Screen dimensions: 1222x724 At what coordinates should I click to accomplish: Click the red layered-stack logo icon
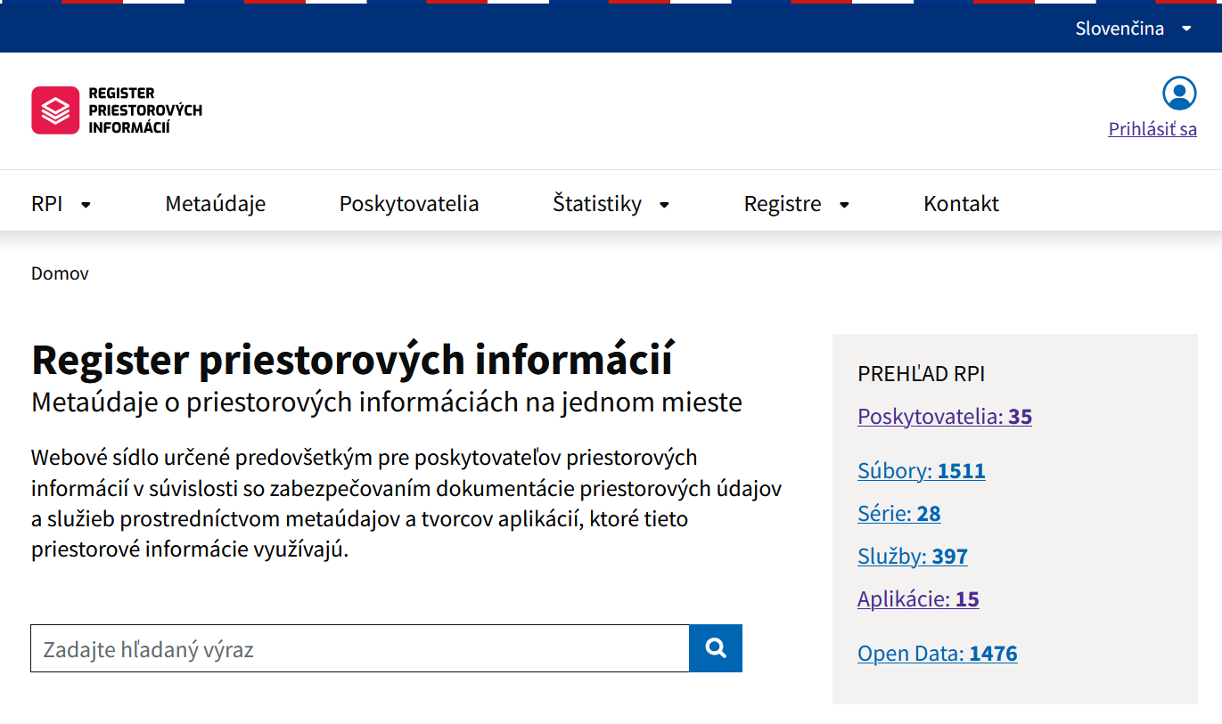(55, 110)
